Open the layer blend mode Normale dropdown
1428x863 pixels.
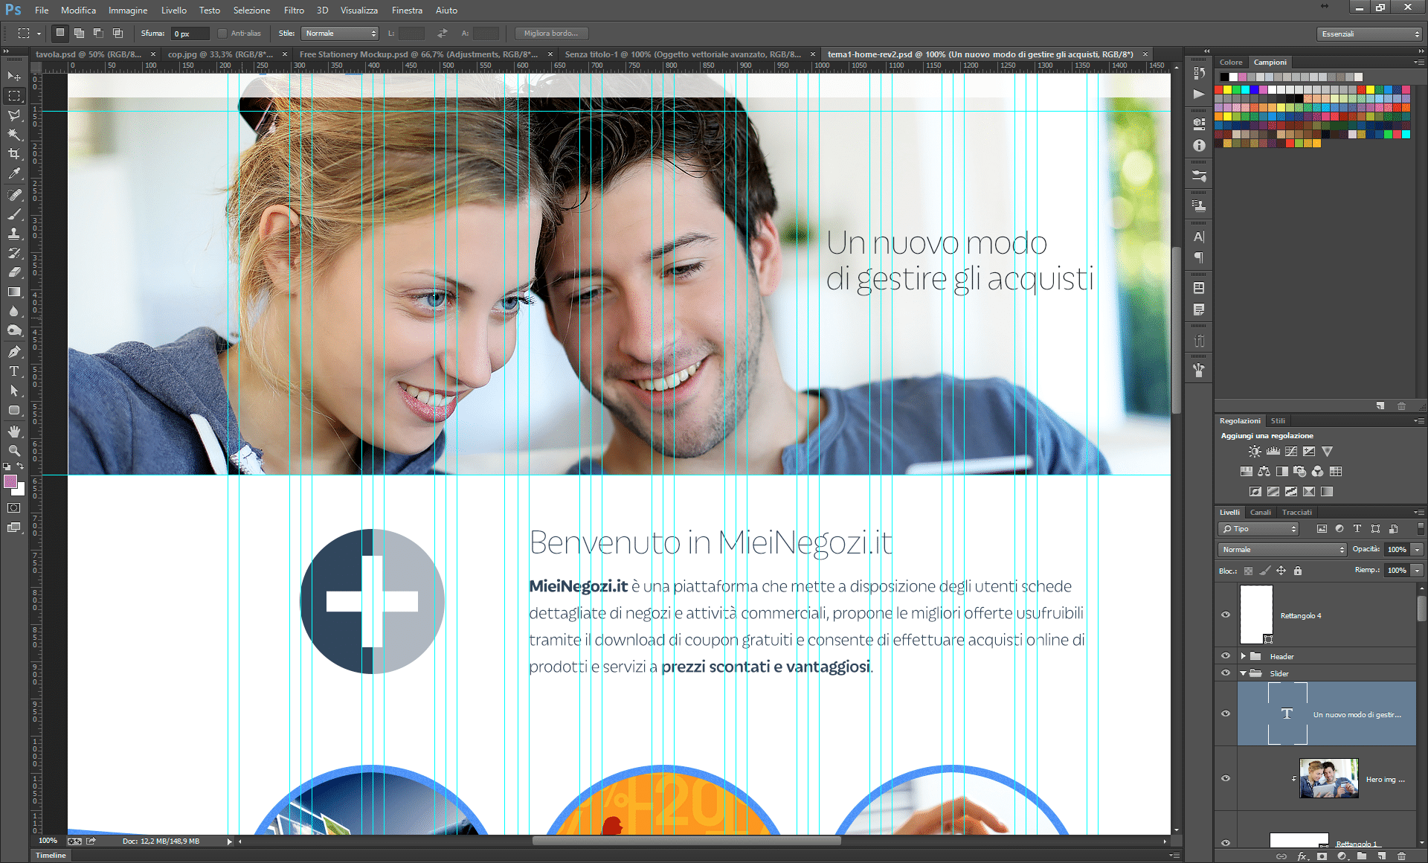[x=1282, y=550]
